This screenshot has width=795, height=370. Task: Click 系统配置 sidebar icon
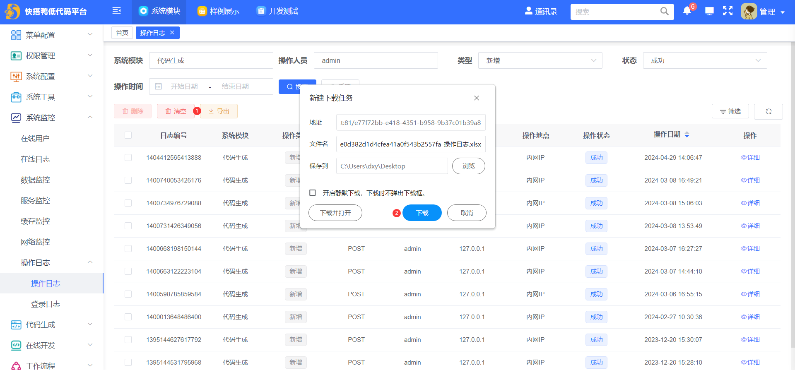(x=16, y=77)
